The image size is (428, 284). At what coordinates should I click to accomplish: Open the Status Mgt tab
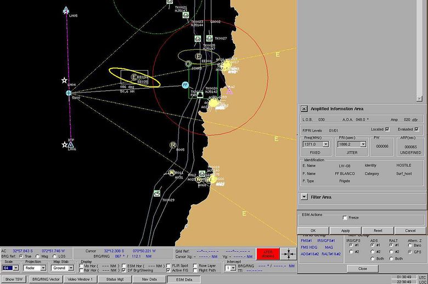coord(115,280)
